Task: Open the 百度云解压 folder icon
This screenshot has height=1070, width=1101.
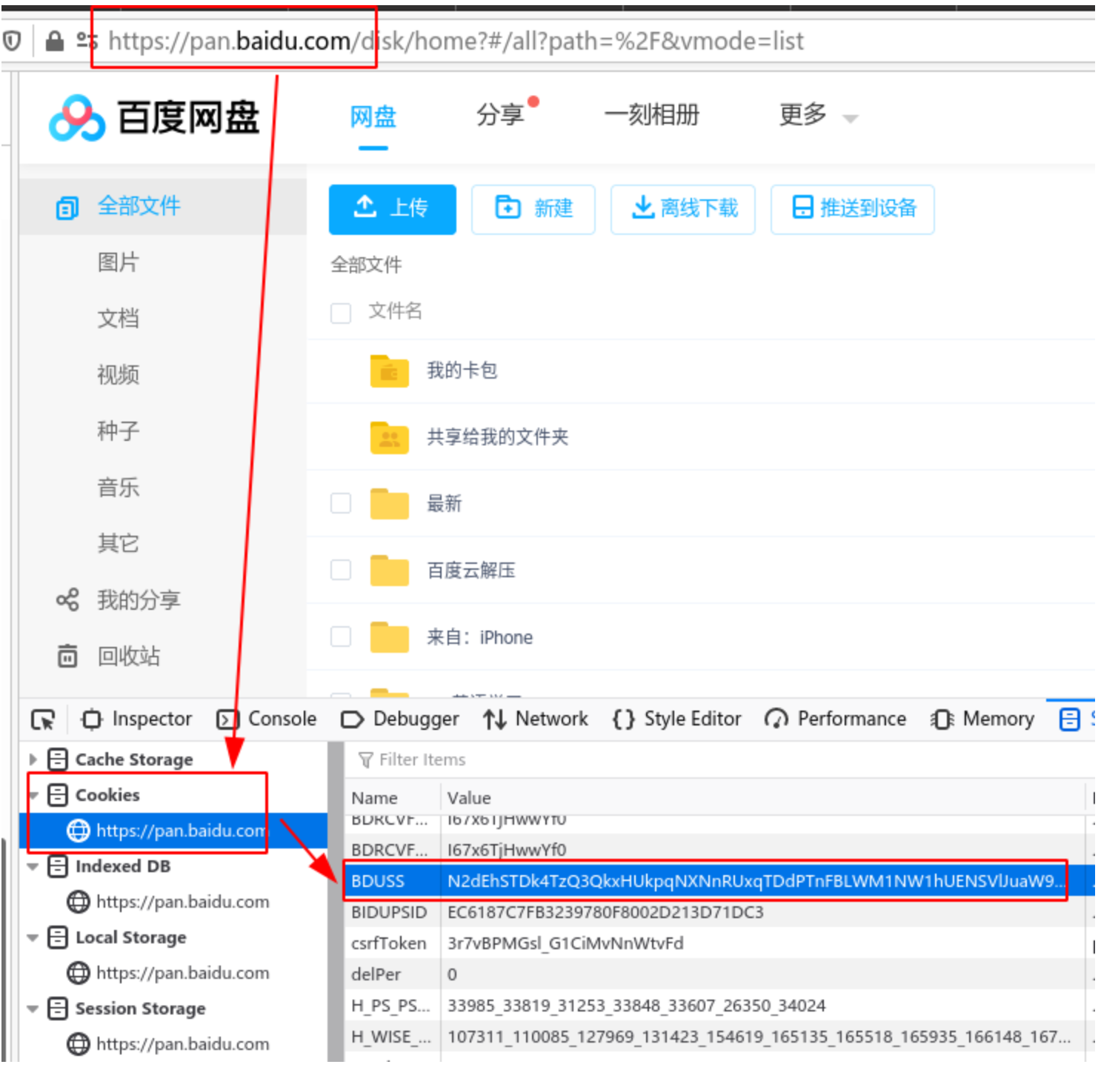Action: coord(389,571)
